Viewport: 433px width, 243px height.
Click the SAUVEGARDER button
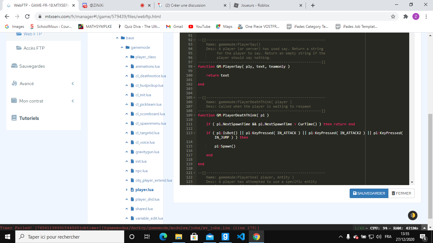tap(369, 193)
